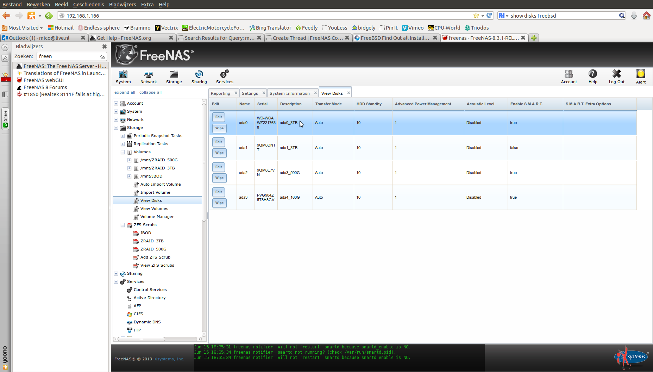
Task: Click the search magnifier icon
Action: click(x=622, y=15)
